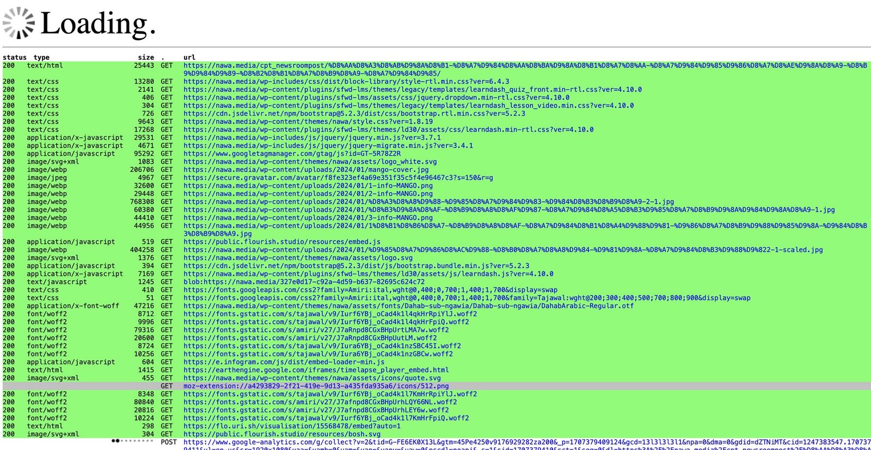Viewport: 871px width, 450px height.
Task: Open the learndash_quiz_front.min-rtl.css link
Action: 413,90
